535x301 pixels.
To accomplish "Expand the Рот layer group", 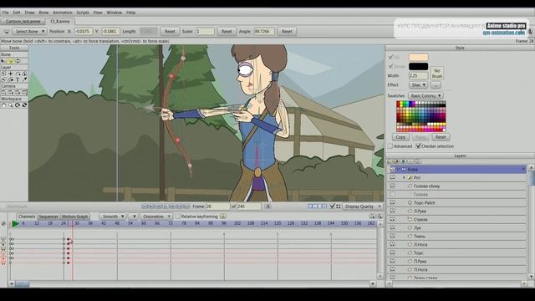I will (404, 178).
